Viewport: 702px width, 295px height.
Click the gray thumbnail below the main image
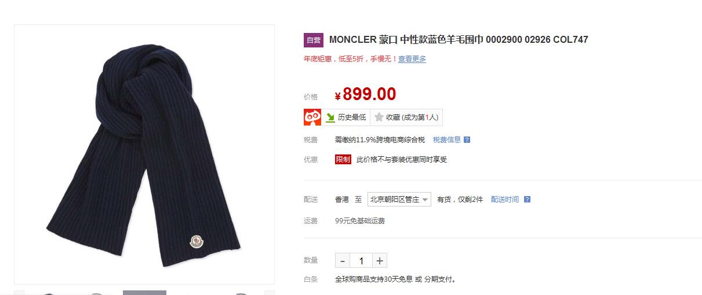tap(144, 293)
